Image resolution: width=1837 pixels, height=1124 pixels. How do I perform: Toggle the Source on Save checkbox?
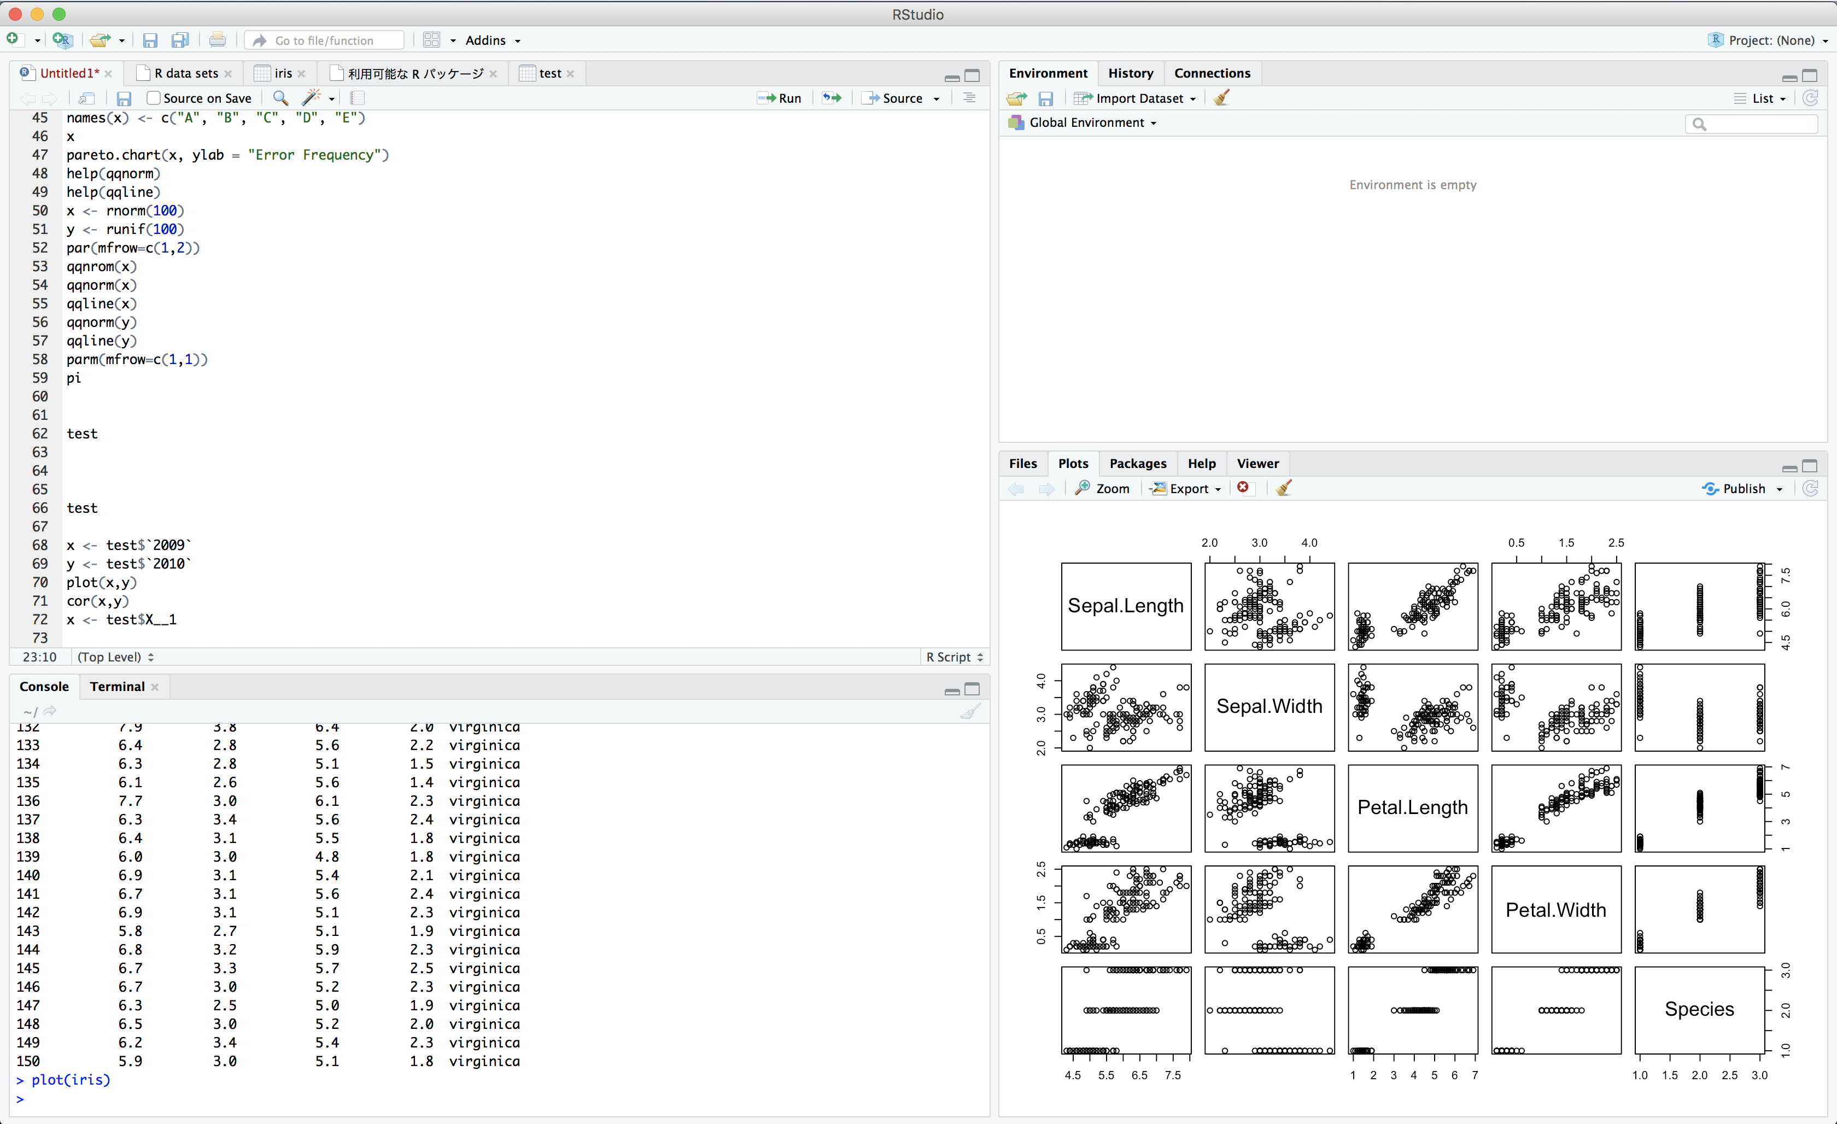point(154,98)
